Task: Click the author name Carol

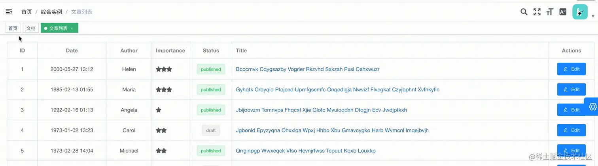Action: [129, 130]
